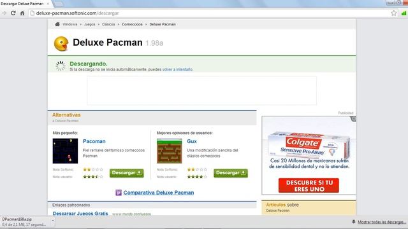Download Gux with its Descargar button
The height and width of the screenshot is (229, 408).
(231, 173)
